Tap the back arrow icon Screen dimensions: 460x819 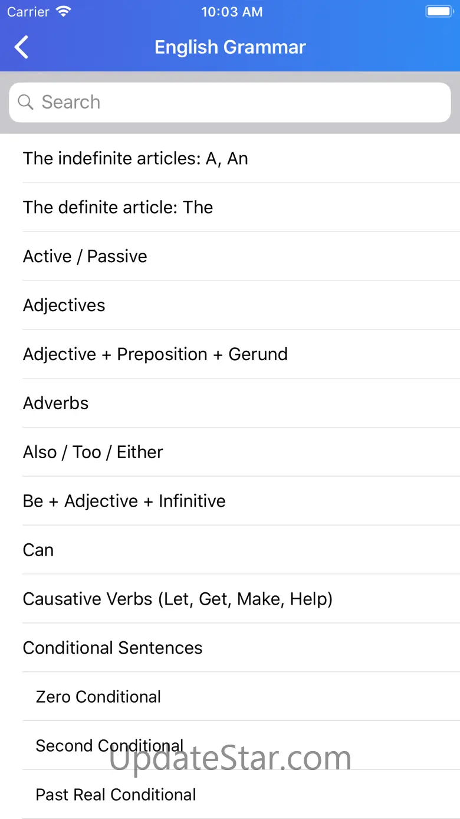pyautogui.click(x=22, y=47)
